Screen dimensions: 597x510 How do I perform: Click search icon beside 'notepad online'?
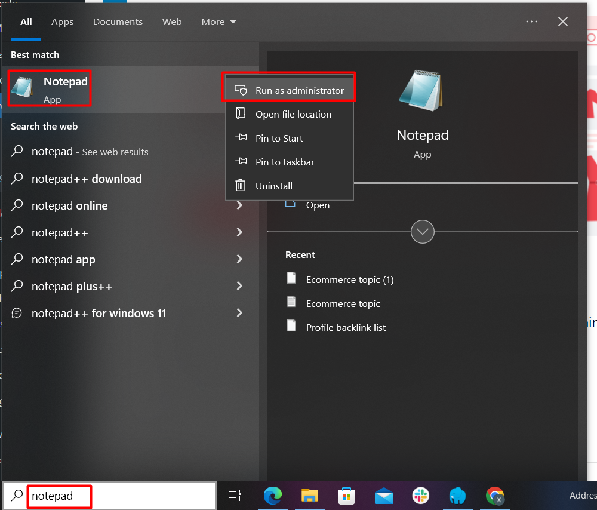point(17,205)
